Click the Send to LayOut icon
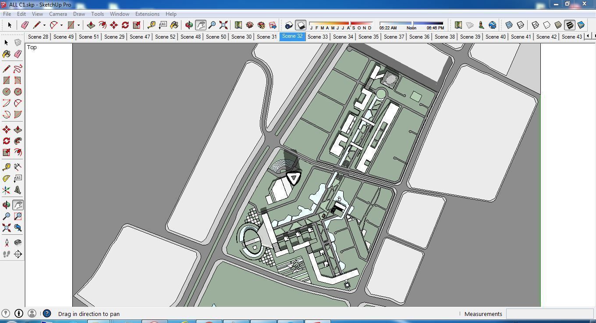This screenshot has height=323, width=596. 273,25
